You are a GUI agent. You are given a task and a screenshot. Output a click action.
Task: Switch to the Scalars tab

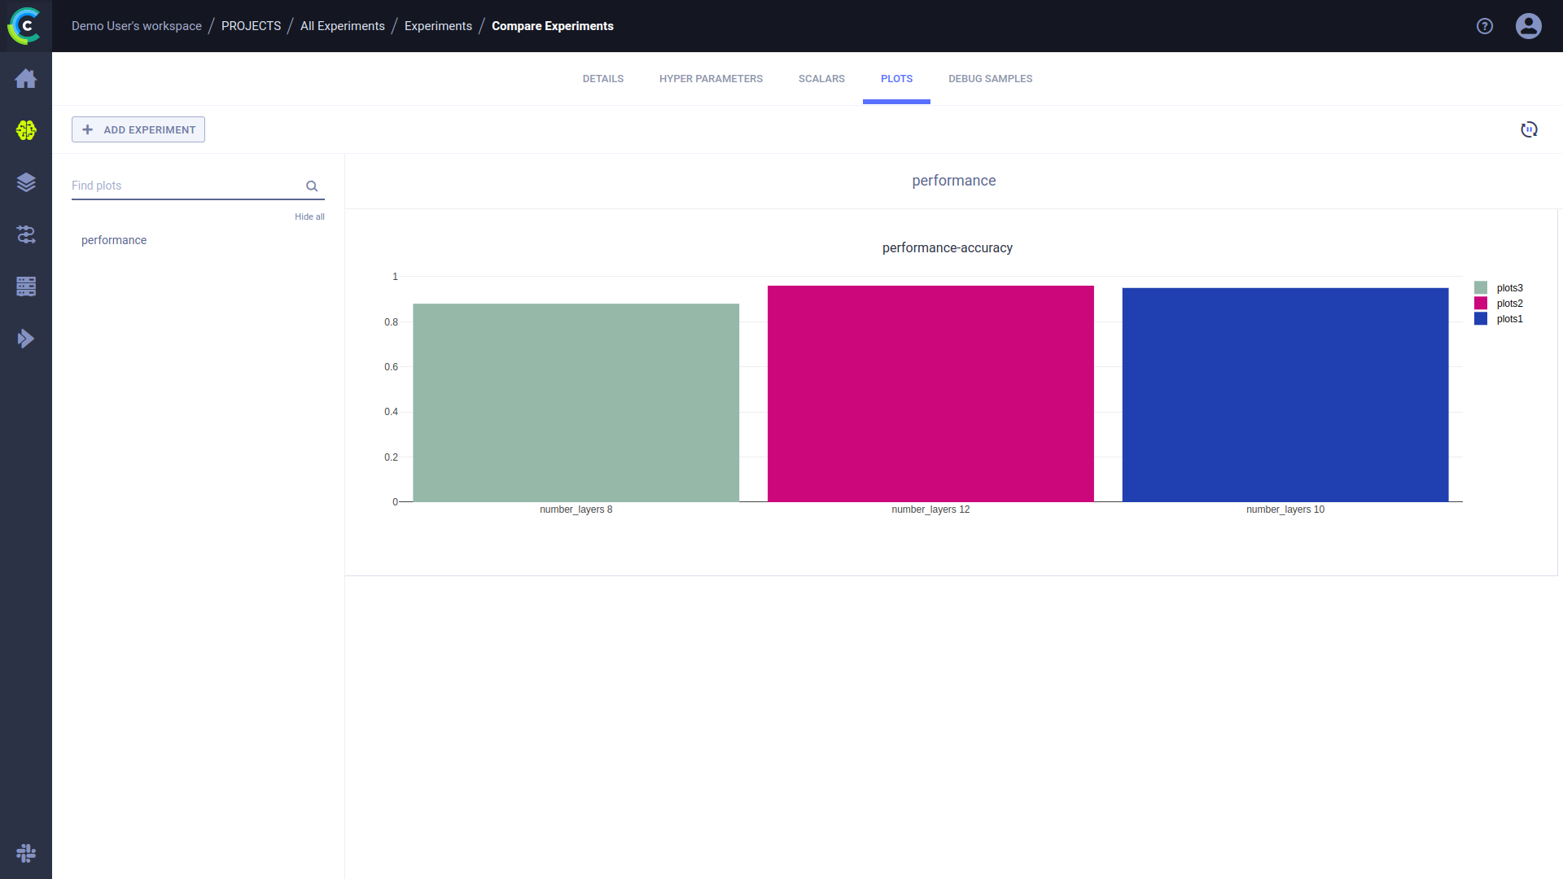(x=821, y=79)
